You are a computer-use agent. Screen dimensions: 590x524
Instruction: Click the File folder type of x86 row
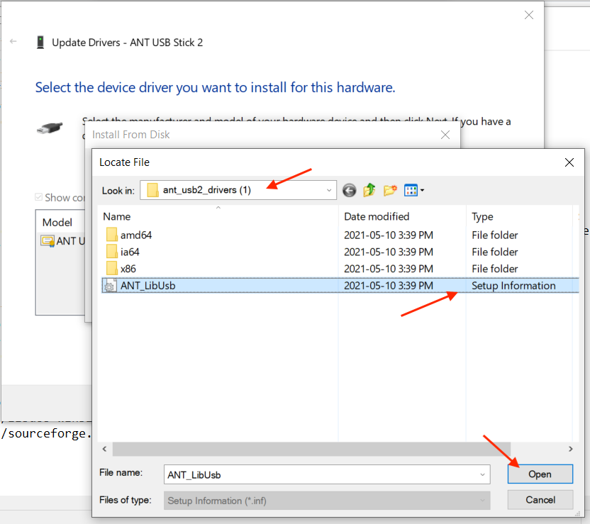point(495,269)
